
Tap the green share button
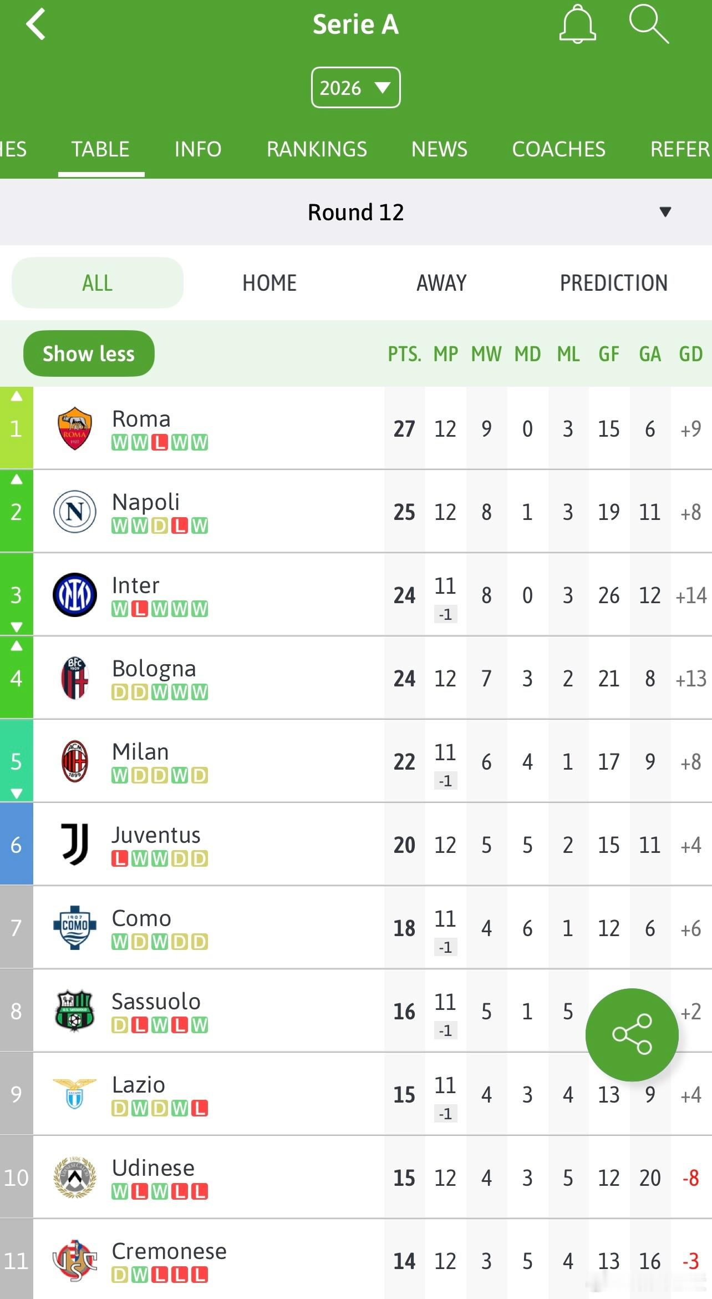click(x=632, y=1034)
